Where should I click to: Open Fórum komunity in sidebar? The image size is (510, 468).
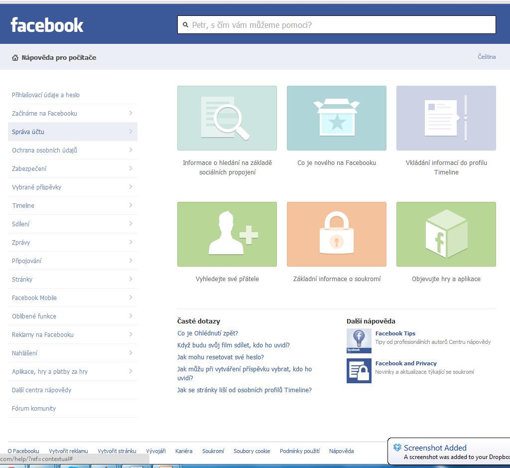[x=73, y=409]
